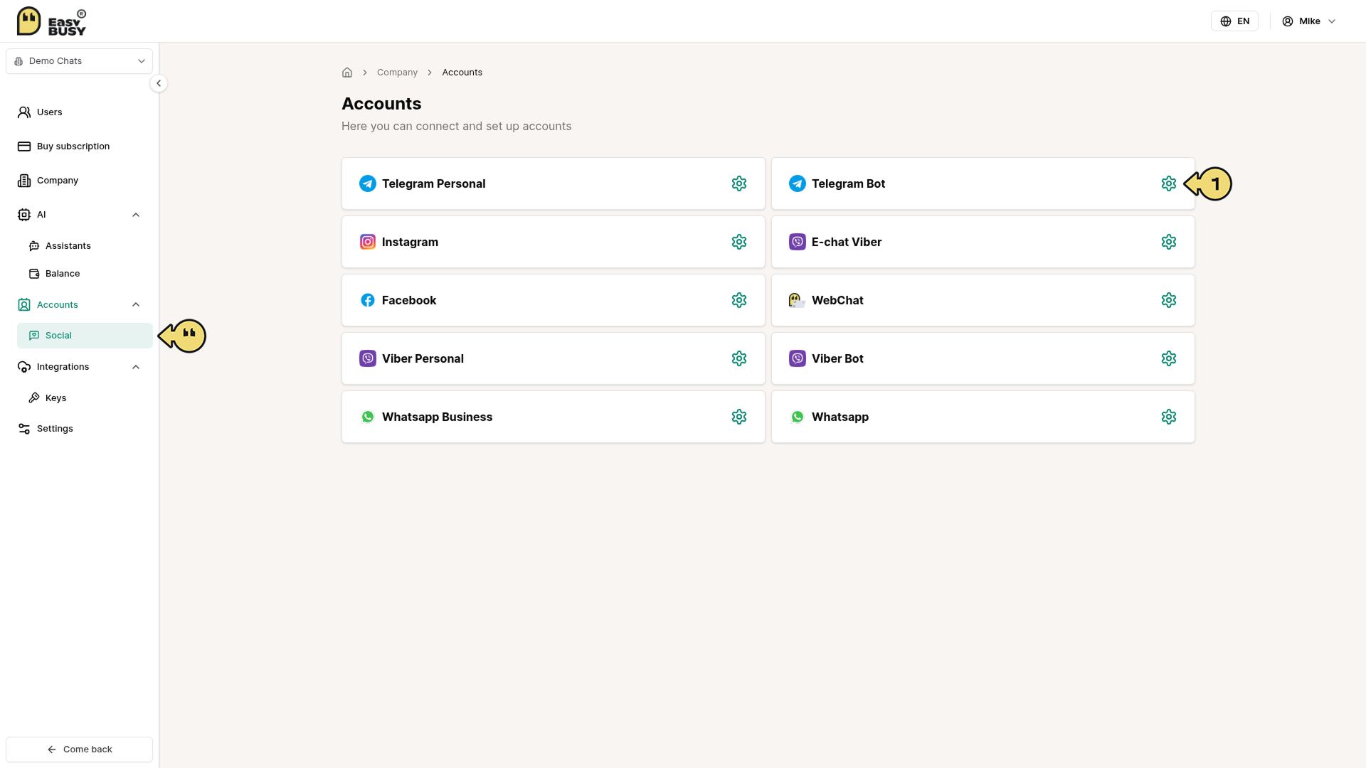The image size is (1366, 768).
Task: Open Keys under Integrations
Action: (85, 398)
